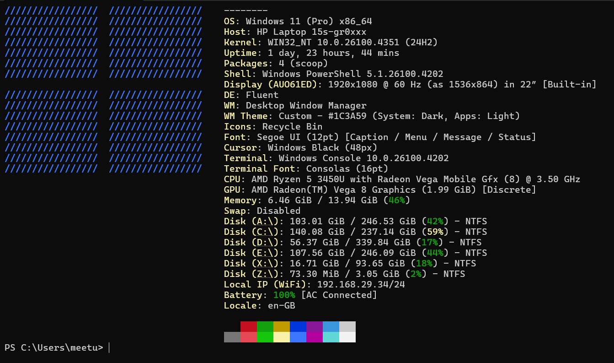Click the GPU AMD Radeon Vega 8 line
The image size is (614, 363).
pos(380,190)
